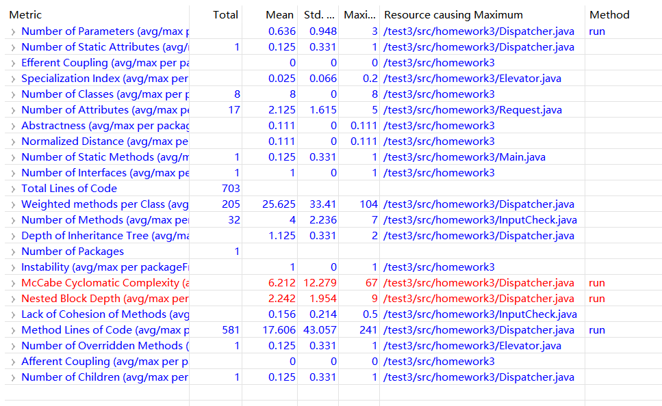The image size is (662, 406).
Task: Click InputCheck.java path in Lack of Cohesion row
Action: pyautogui.click(x=480, y=314)
